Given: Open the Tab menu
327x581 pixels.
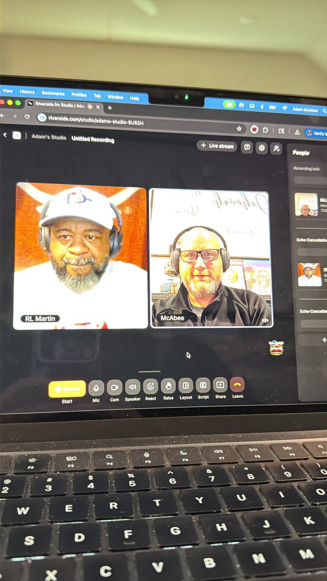Looking at the screenshot, I should tap(97, 96).
